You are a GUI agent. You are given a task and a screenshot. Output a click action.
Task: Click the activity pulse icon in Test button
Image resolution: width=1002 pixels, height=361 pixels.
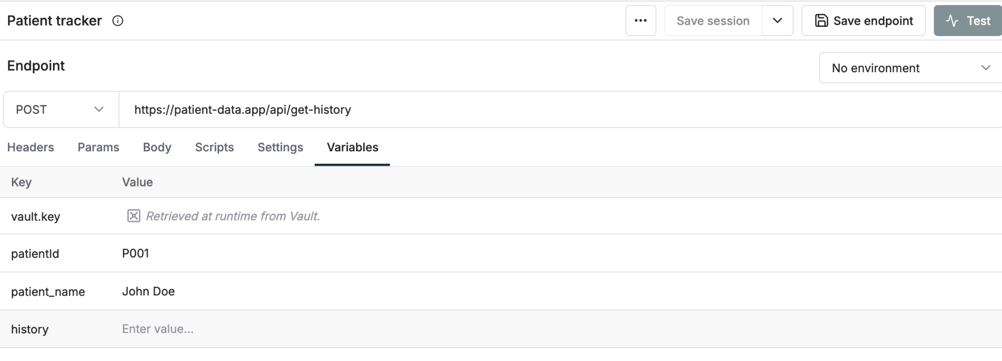(x=952, y=20)
